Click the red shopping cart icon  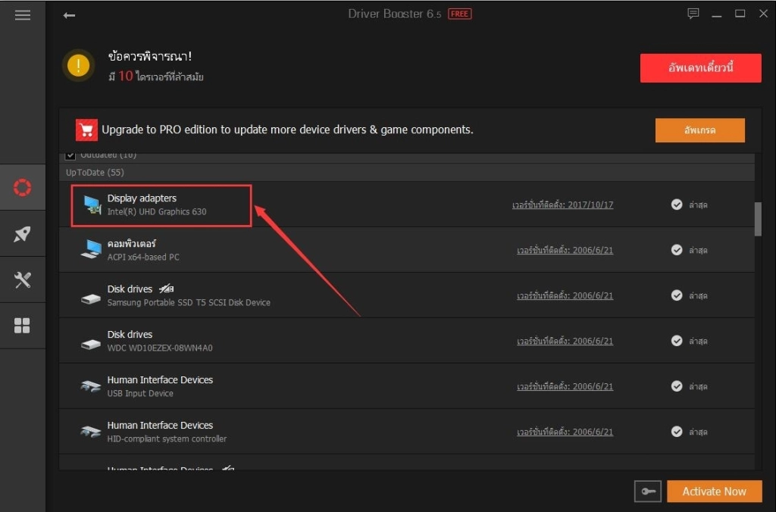click(86, 130)
